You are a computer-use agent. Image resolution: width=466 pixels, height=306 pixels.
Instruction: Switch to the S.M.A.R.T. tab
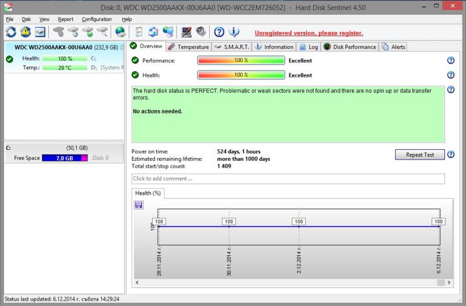[232, 47]
